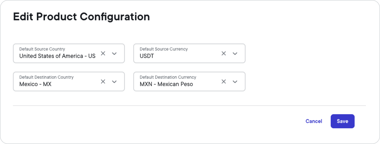Clear the Default Source Country selection
The image size is (380, 144).
tap(103, 53)
